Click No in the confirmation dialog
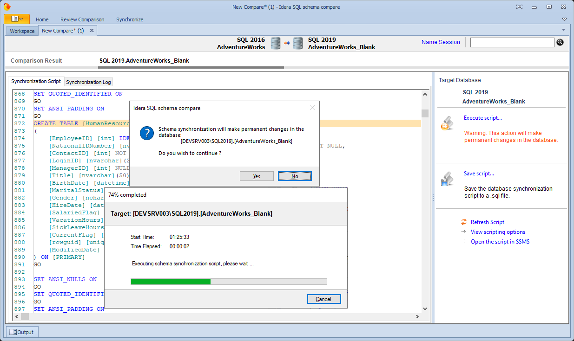The width and height of the screenshot is (574, 341). pyautogui.click(x=295, y=176)
